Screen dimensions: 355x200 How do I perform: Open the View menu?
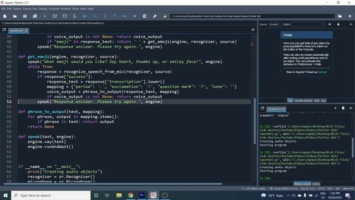[x=83, y=9]
